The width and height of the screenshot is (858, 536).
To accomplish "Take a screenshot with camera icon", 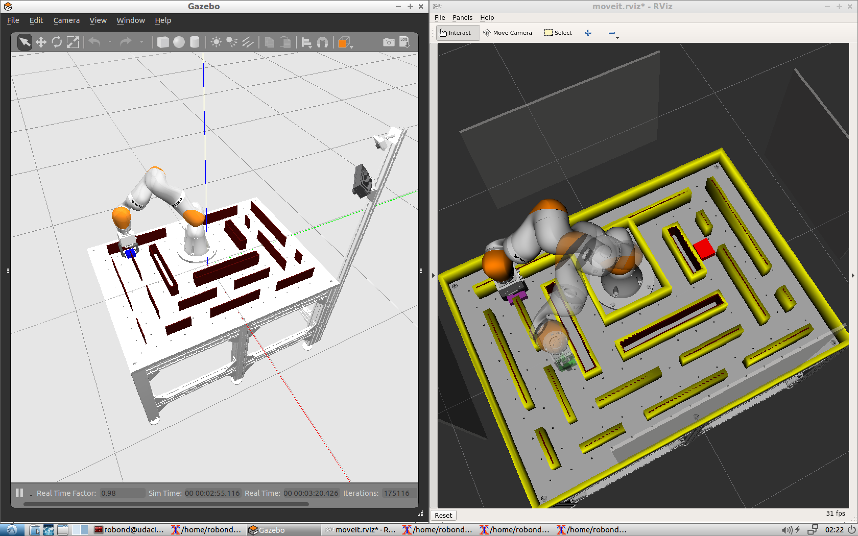I will pos(389,43).
